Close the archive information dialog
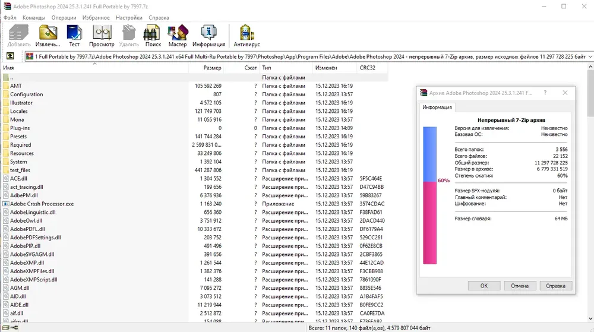 pyautogui.click(x=565, y=93)
